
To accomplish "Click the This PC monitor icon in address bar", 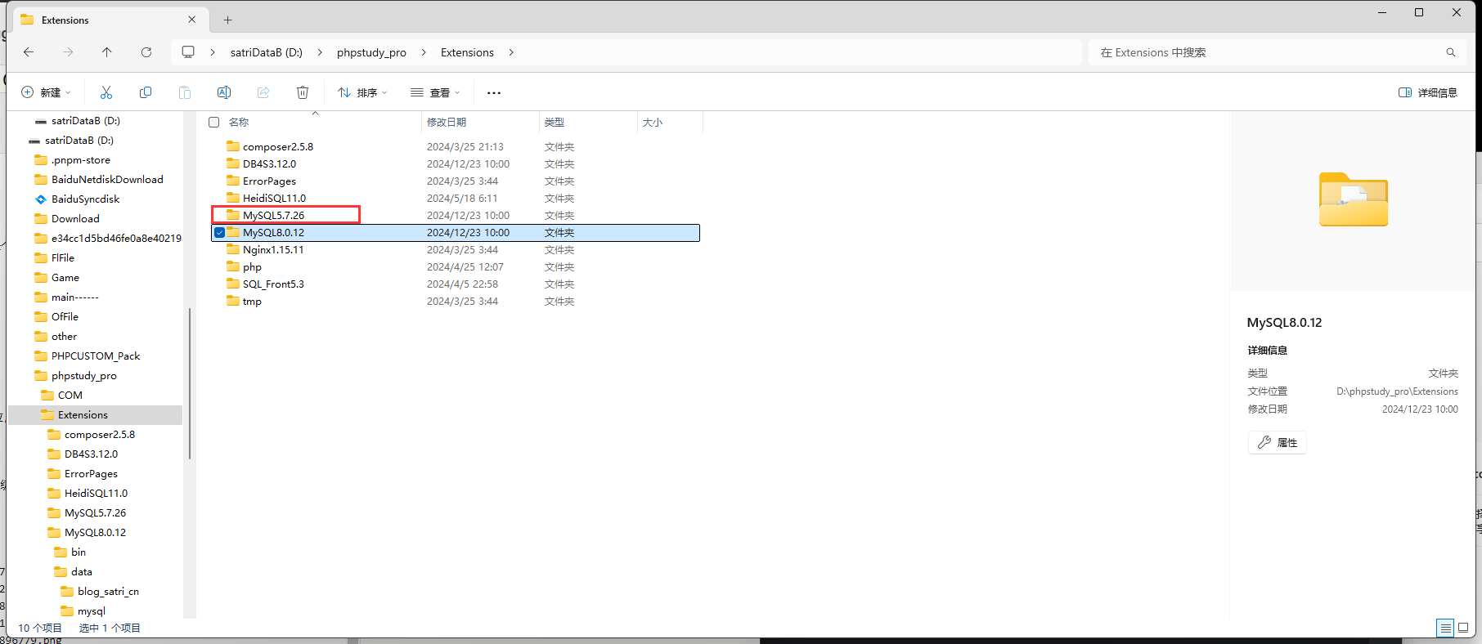I will [188, 52].
